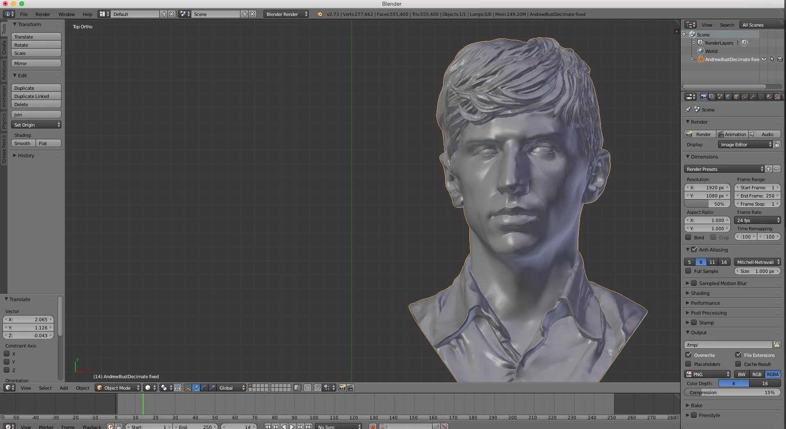Open the Object Mode dropdown
786x429 pixels.
click(x=118, y=388)
